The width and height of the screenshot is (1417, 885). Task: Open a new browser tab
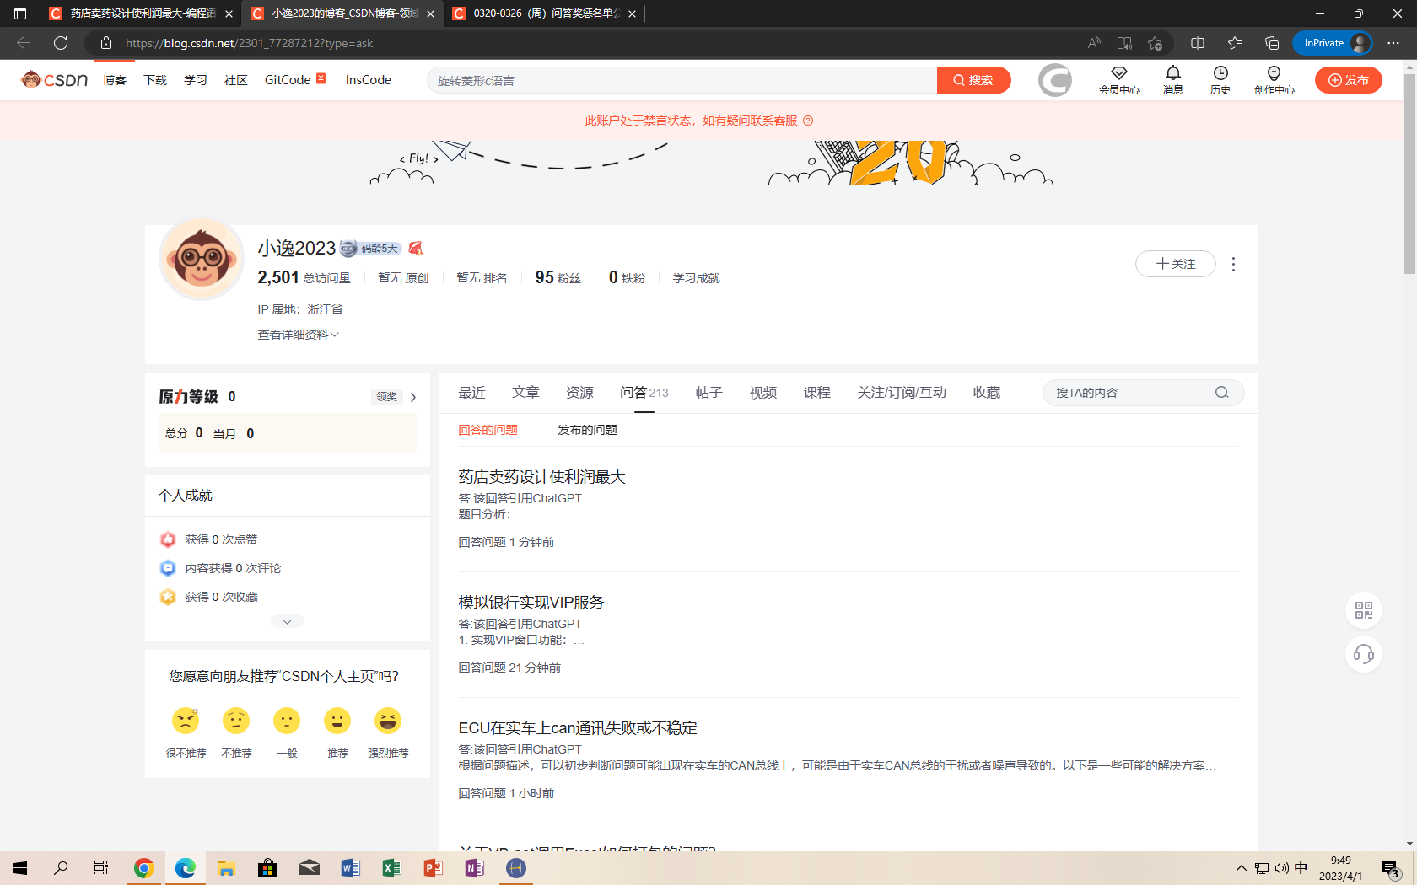[660, 13]
